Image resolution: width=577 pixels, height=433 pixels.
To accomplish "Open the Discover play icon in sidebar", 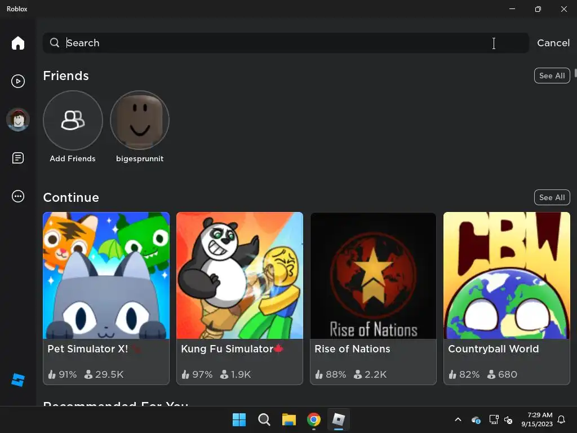I will pos(17,81).
